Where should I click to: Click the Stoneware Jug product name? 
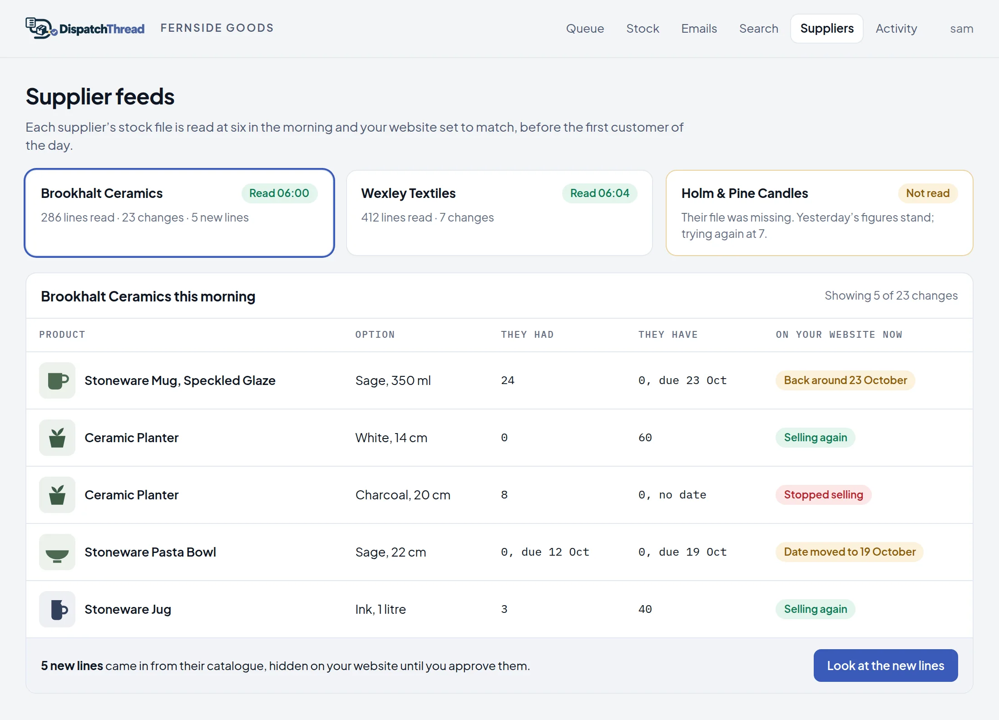point(128,609)
